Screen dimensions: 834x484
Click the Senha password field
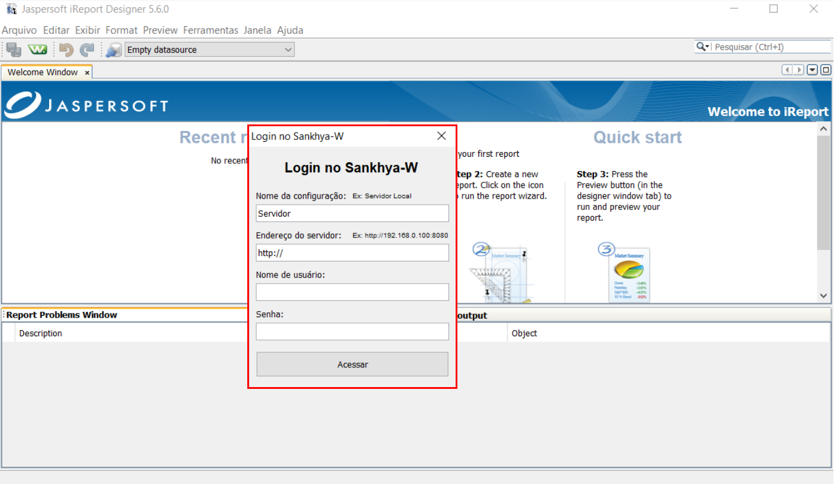click(x=352, y=331)
